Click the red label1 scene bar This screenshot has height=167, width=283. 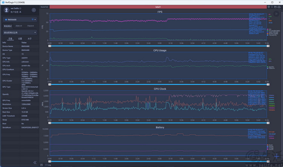[x=158, y=7]
